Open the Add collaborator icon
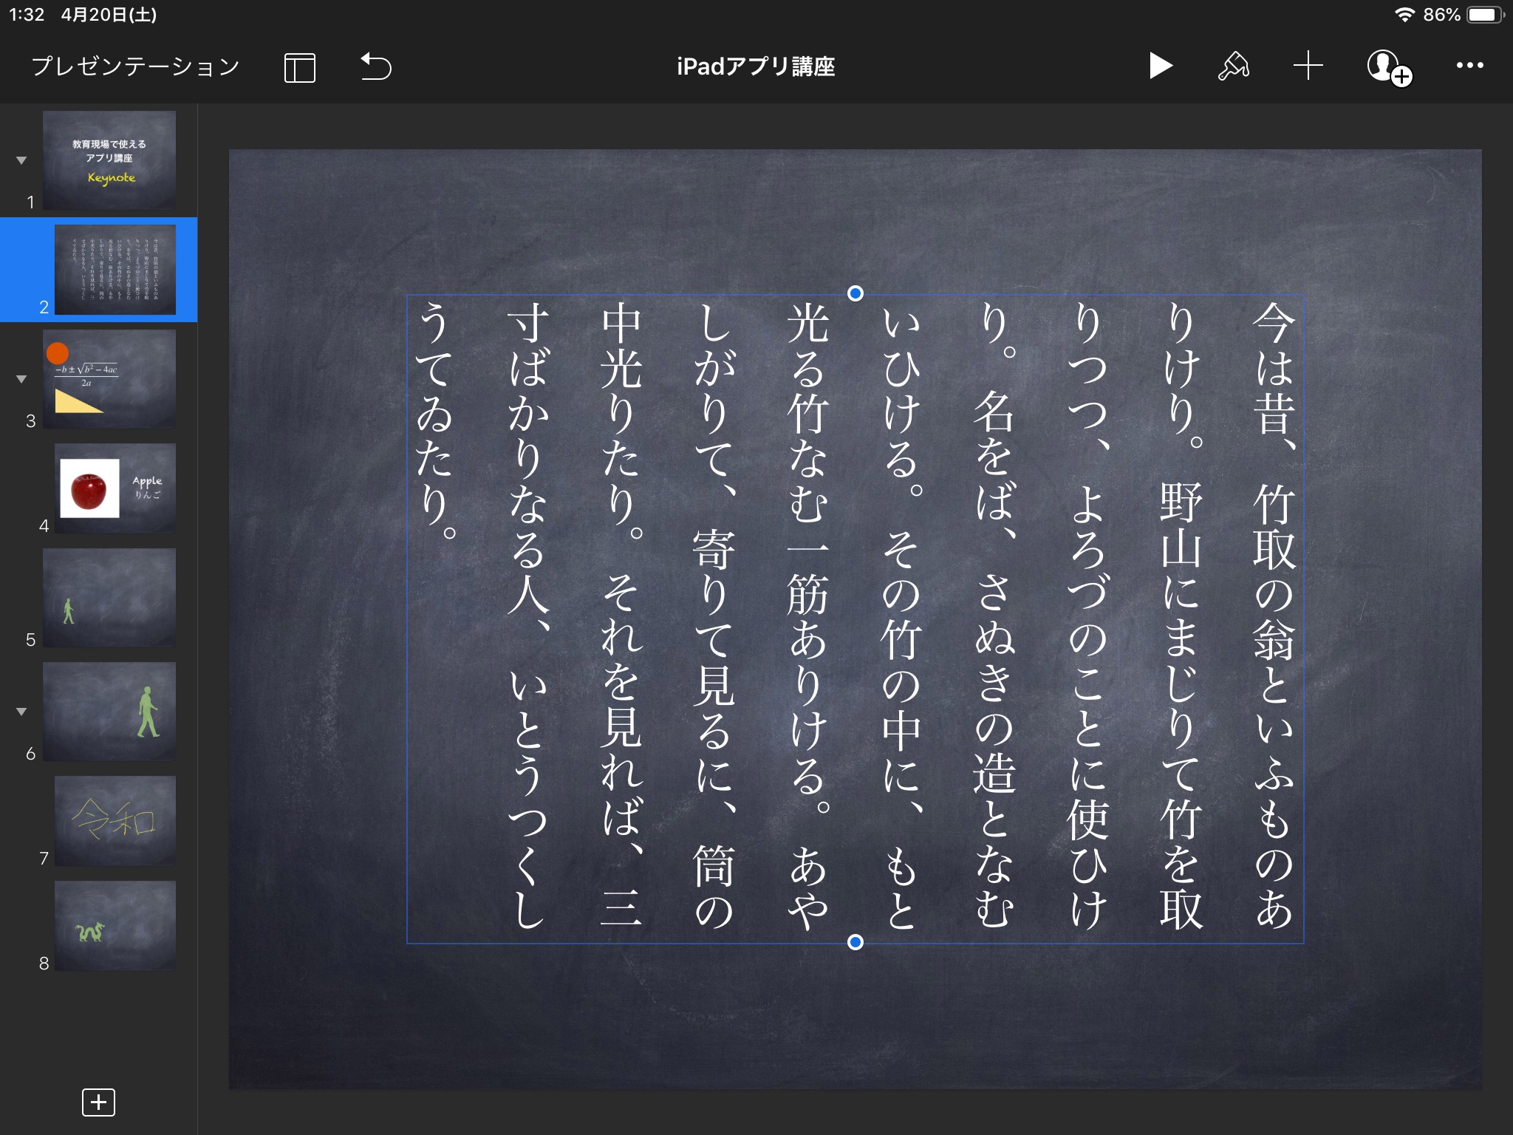This screenshot has height=1135, width=1513. pyautogui.click(x=1385, y=66)
